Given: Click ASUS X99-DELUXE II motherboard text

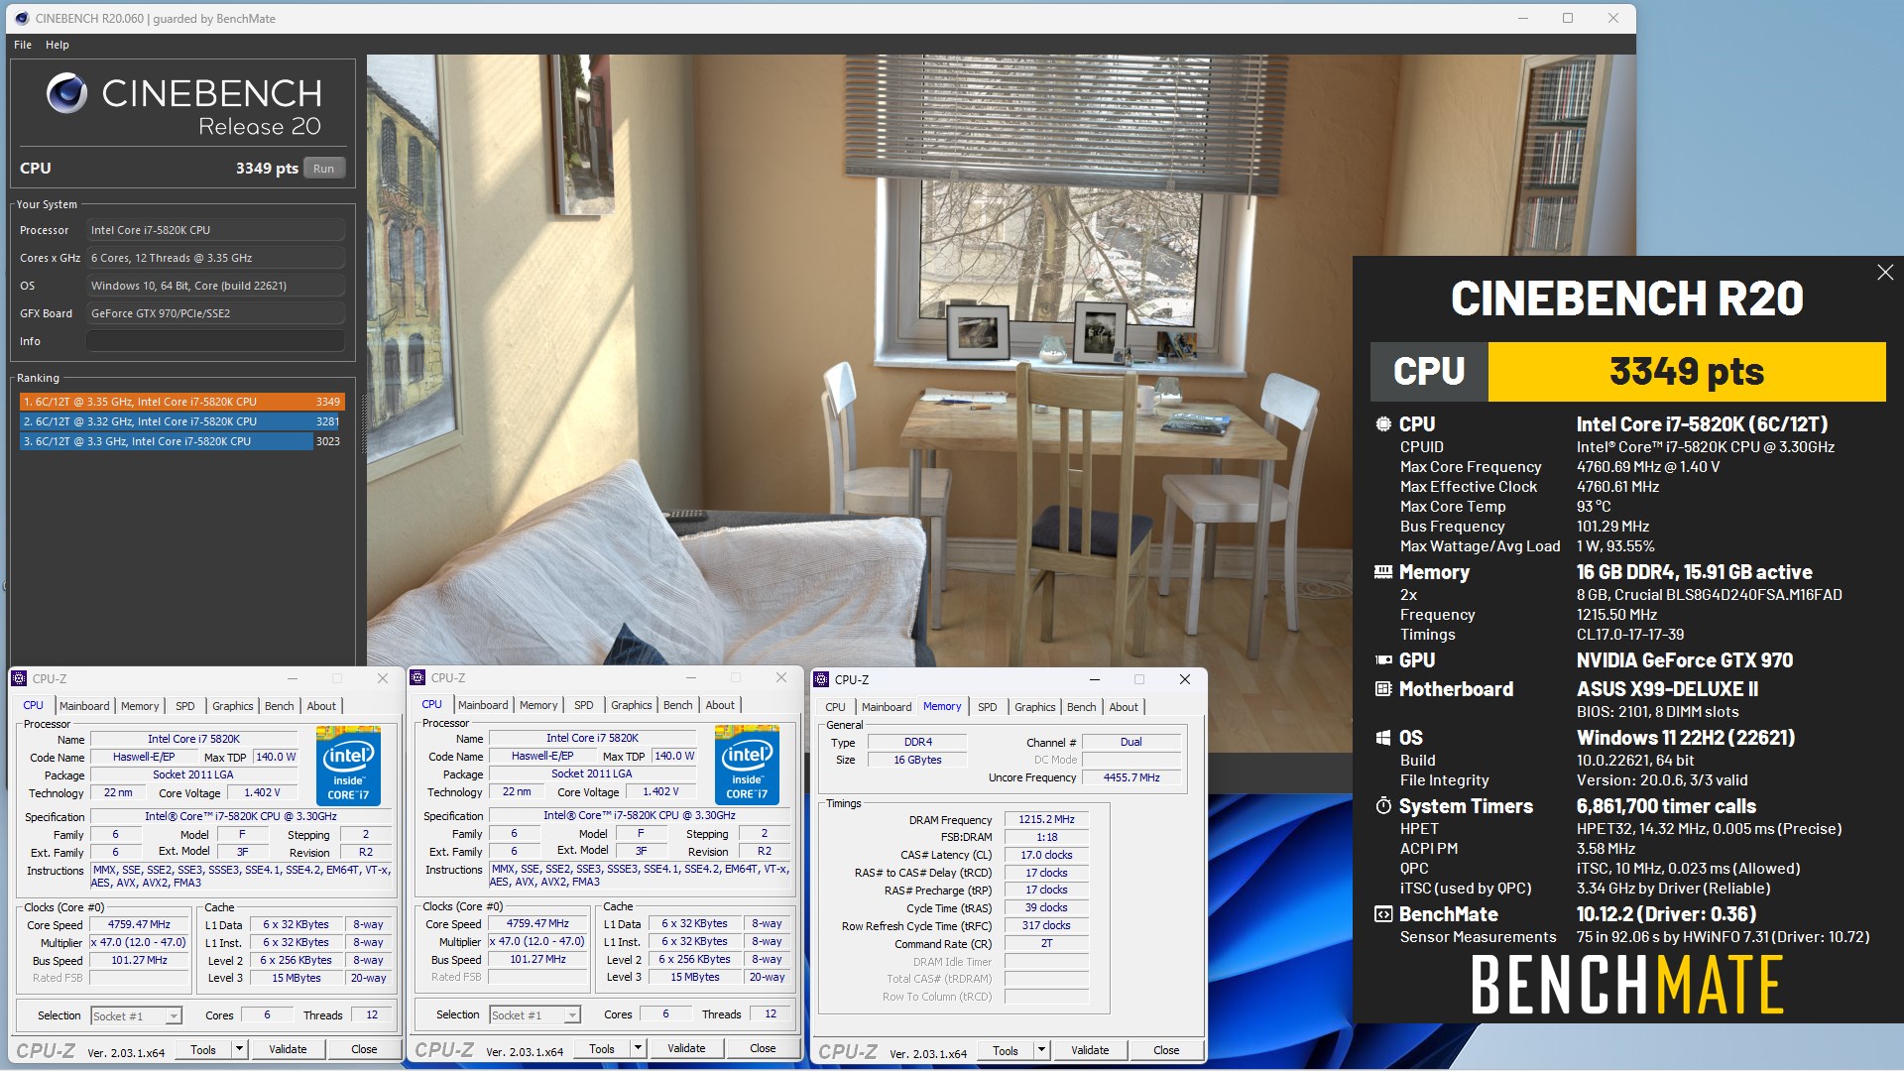Looking at the screenshot, I should pos(1667,689).
